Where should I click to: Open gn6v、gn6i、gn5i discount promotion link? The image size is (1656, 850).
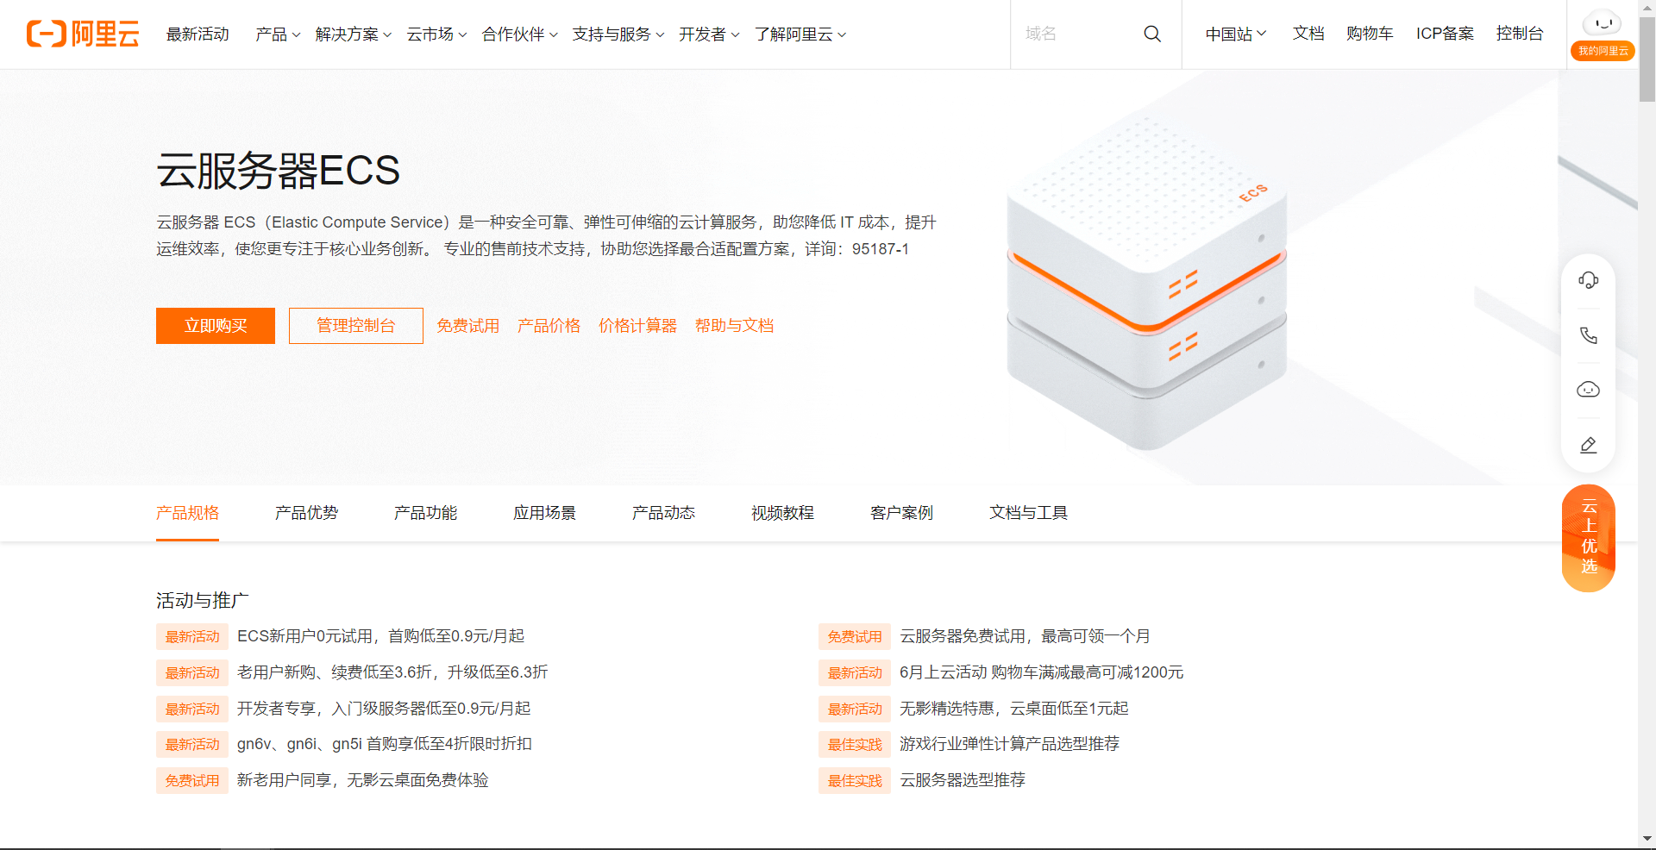coord(385,744)
